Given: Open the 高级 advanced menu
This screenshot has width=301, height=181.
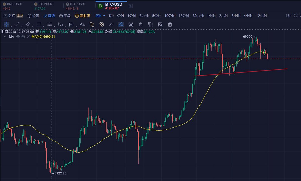Looking at the screenshot, I should tap(65, 16).
